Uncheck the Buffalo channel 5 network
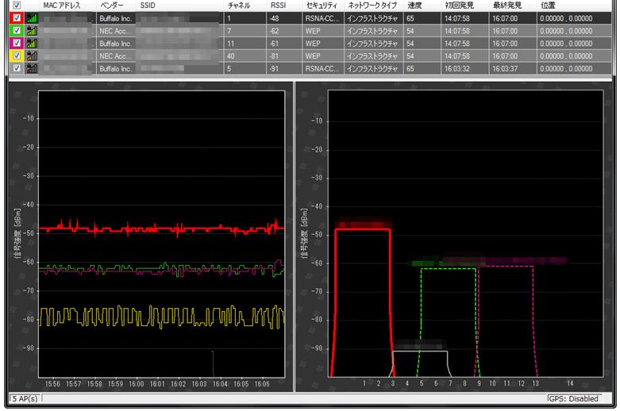 point(17,68)
